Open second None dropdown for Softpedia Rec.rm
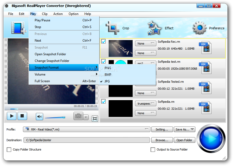This screenshot has height=166, width=233. 146,53
